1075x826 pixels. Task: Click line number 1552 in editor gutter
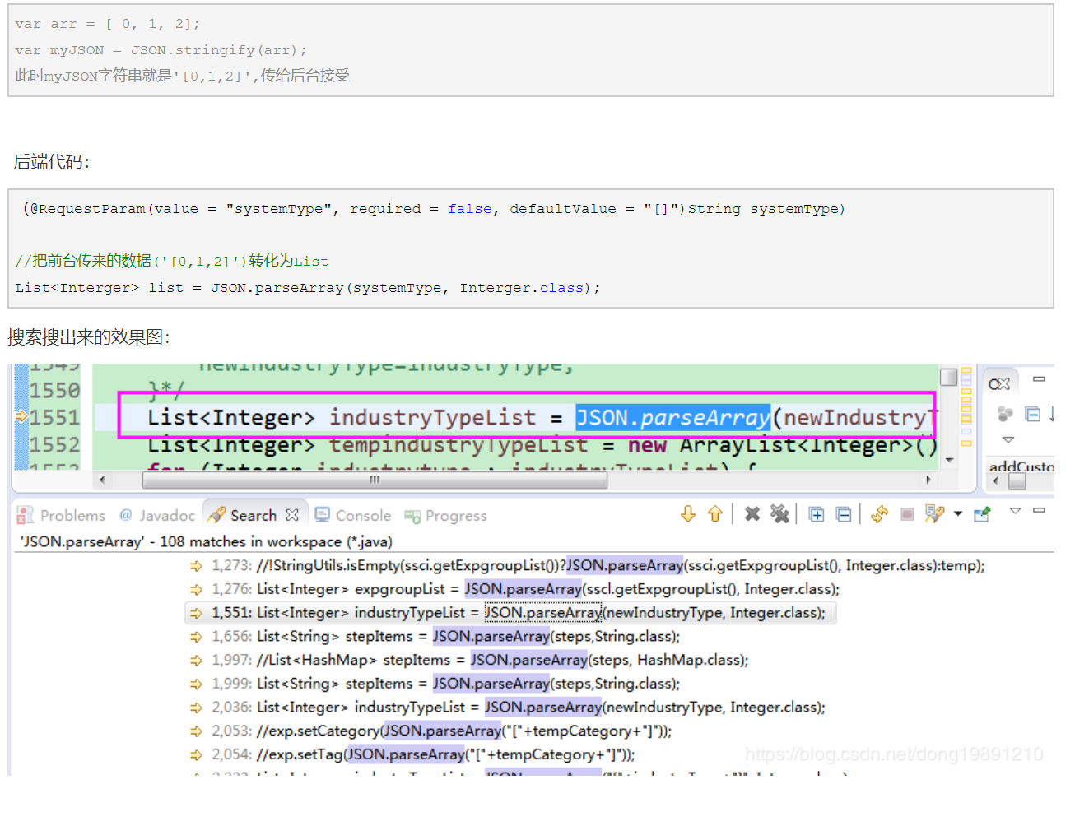54,445
